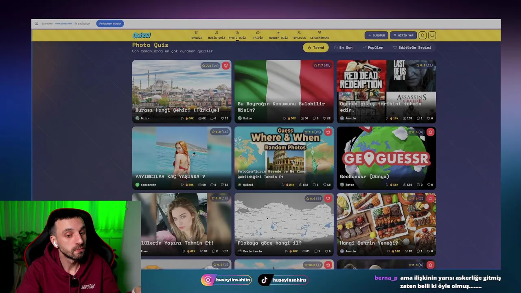The height and width of the screenshot is (293, 521).
Task: Click the Instagram huseyiinsahiin overlay badge
Action: 227,280
